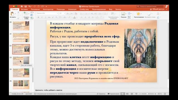
Task: Click the zoom in plus icon
Action: coord(155,94)
